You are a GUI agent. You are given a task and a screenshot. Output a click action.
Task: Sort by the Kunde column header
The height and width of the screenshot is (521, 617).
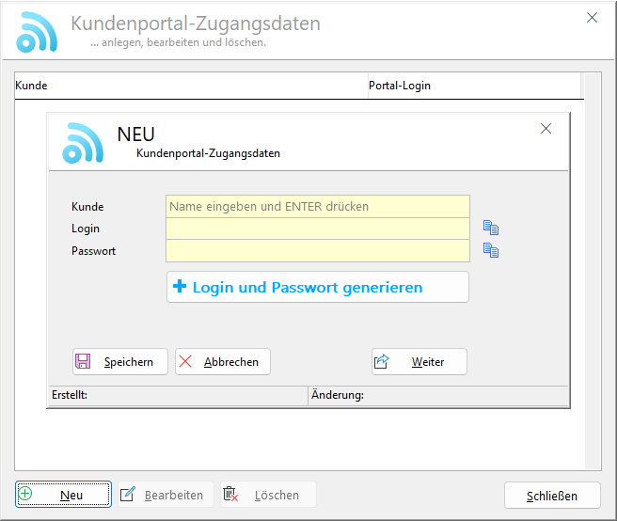click(188, 86)
